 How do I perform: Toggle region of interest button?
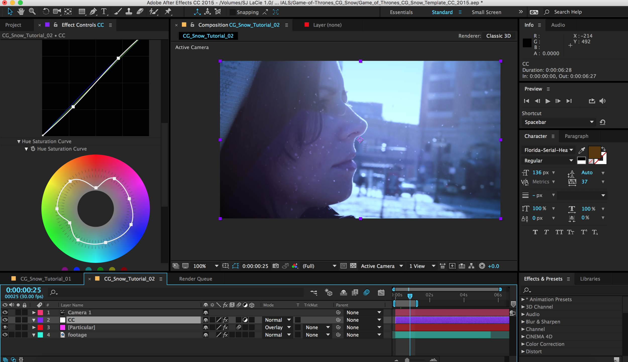343,266
